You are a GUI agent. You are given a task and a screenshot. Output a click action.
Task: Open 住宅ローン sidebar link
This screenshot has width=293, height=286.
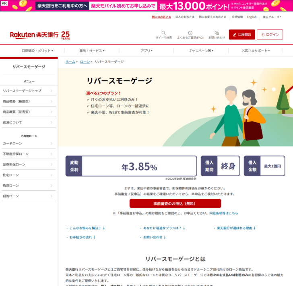pyautogui.click(x=29, y=175)
